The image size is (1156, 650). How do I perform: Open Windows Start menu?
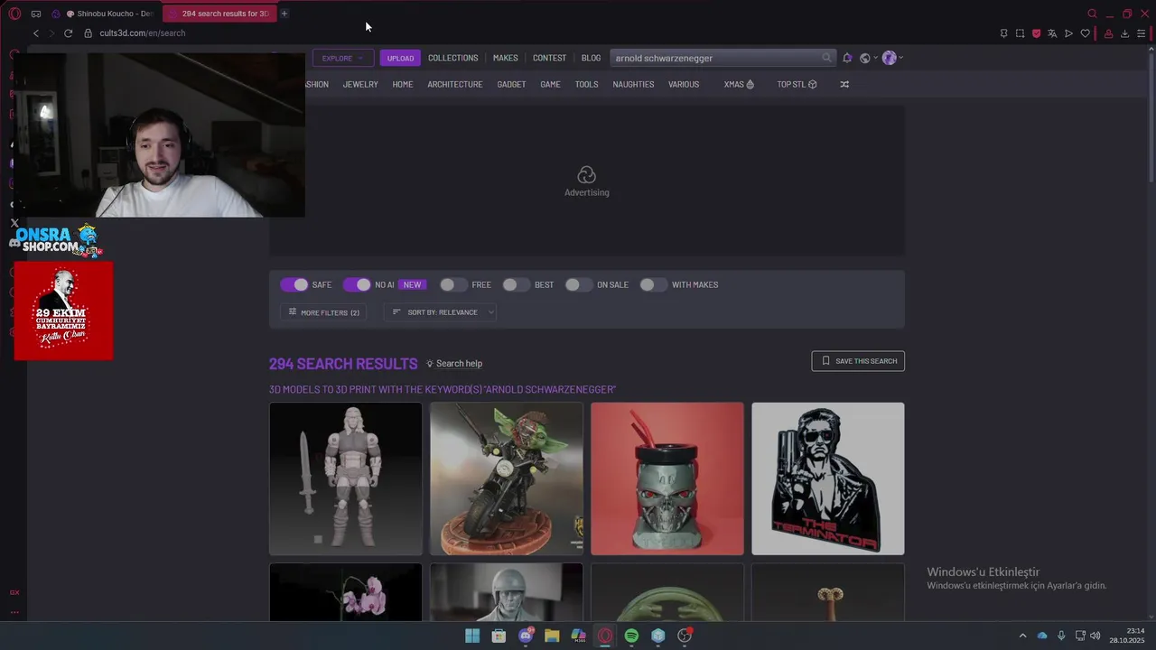(x=472, y=636)
